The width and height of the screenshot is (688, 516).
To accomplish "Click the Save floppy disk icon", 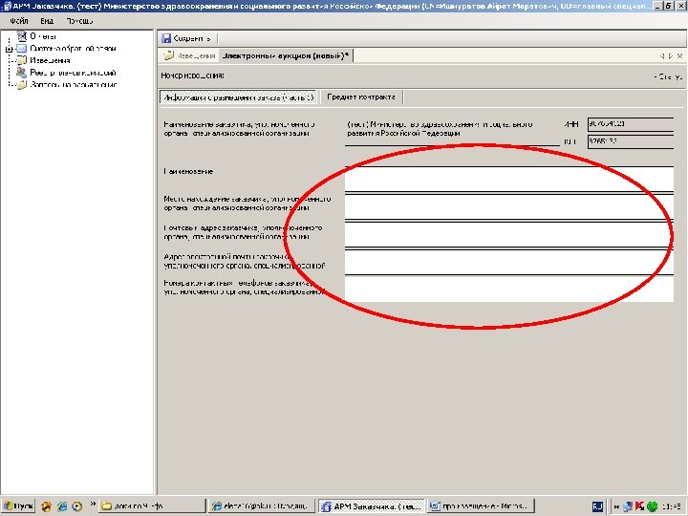I will pos(166,38).
